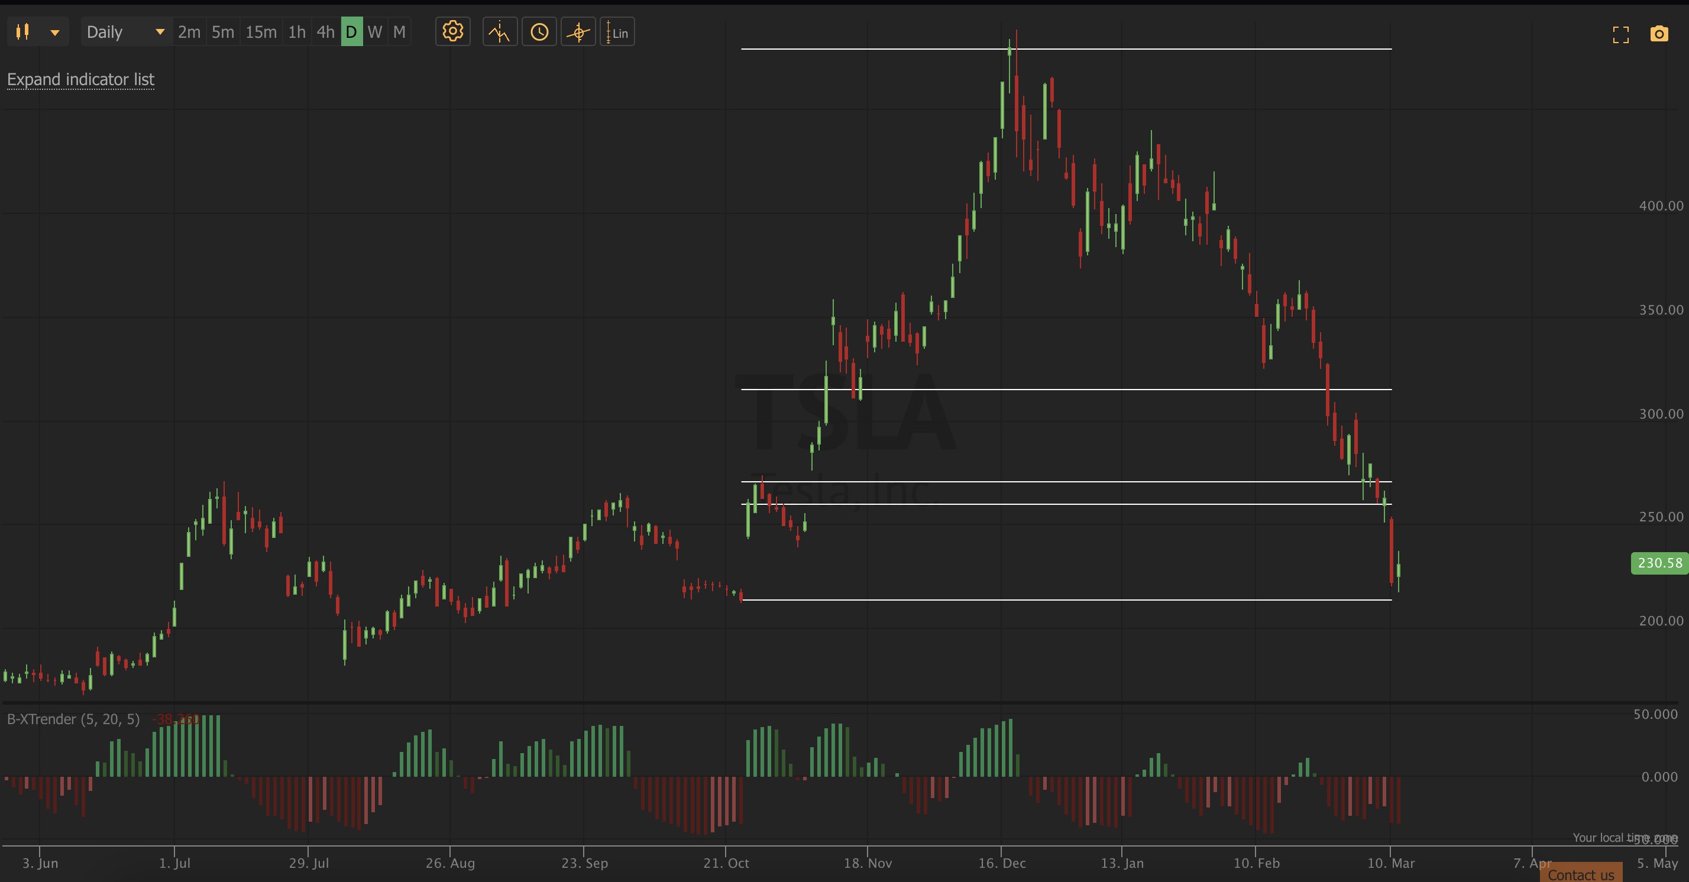Click the 3. Jun date label
The image size is (1689, 882).
[40, 863]
